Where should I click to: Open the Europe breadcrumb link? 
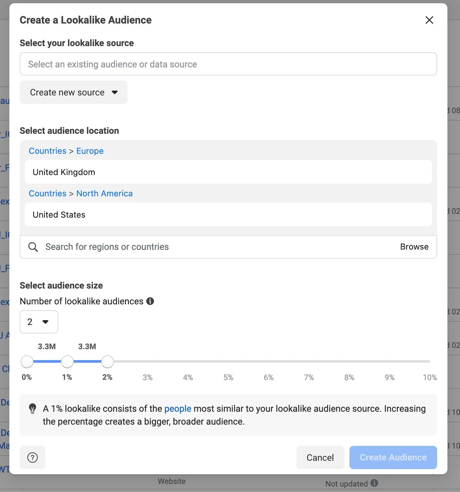click(x=90, y=151)
